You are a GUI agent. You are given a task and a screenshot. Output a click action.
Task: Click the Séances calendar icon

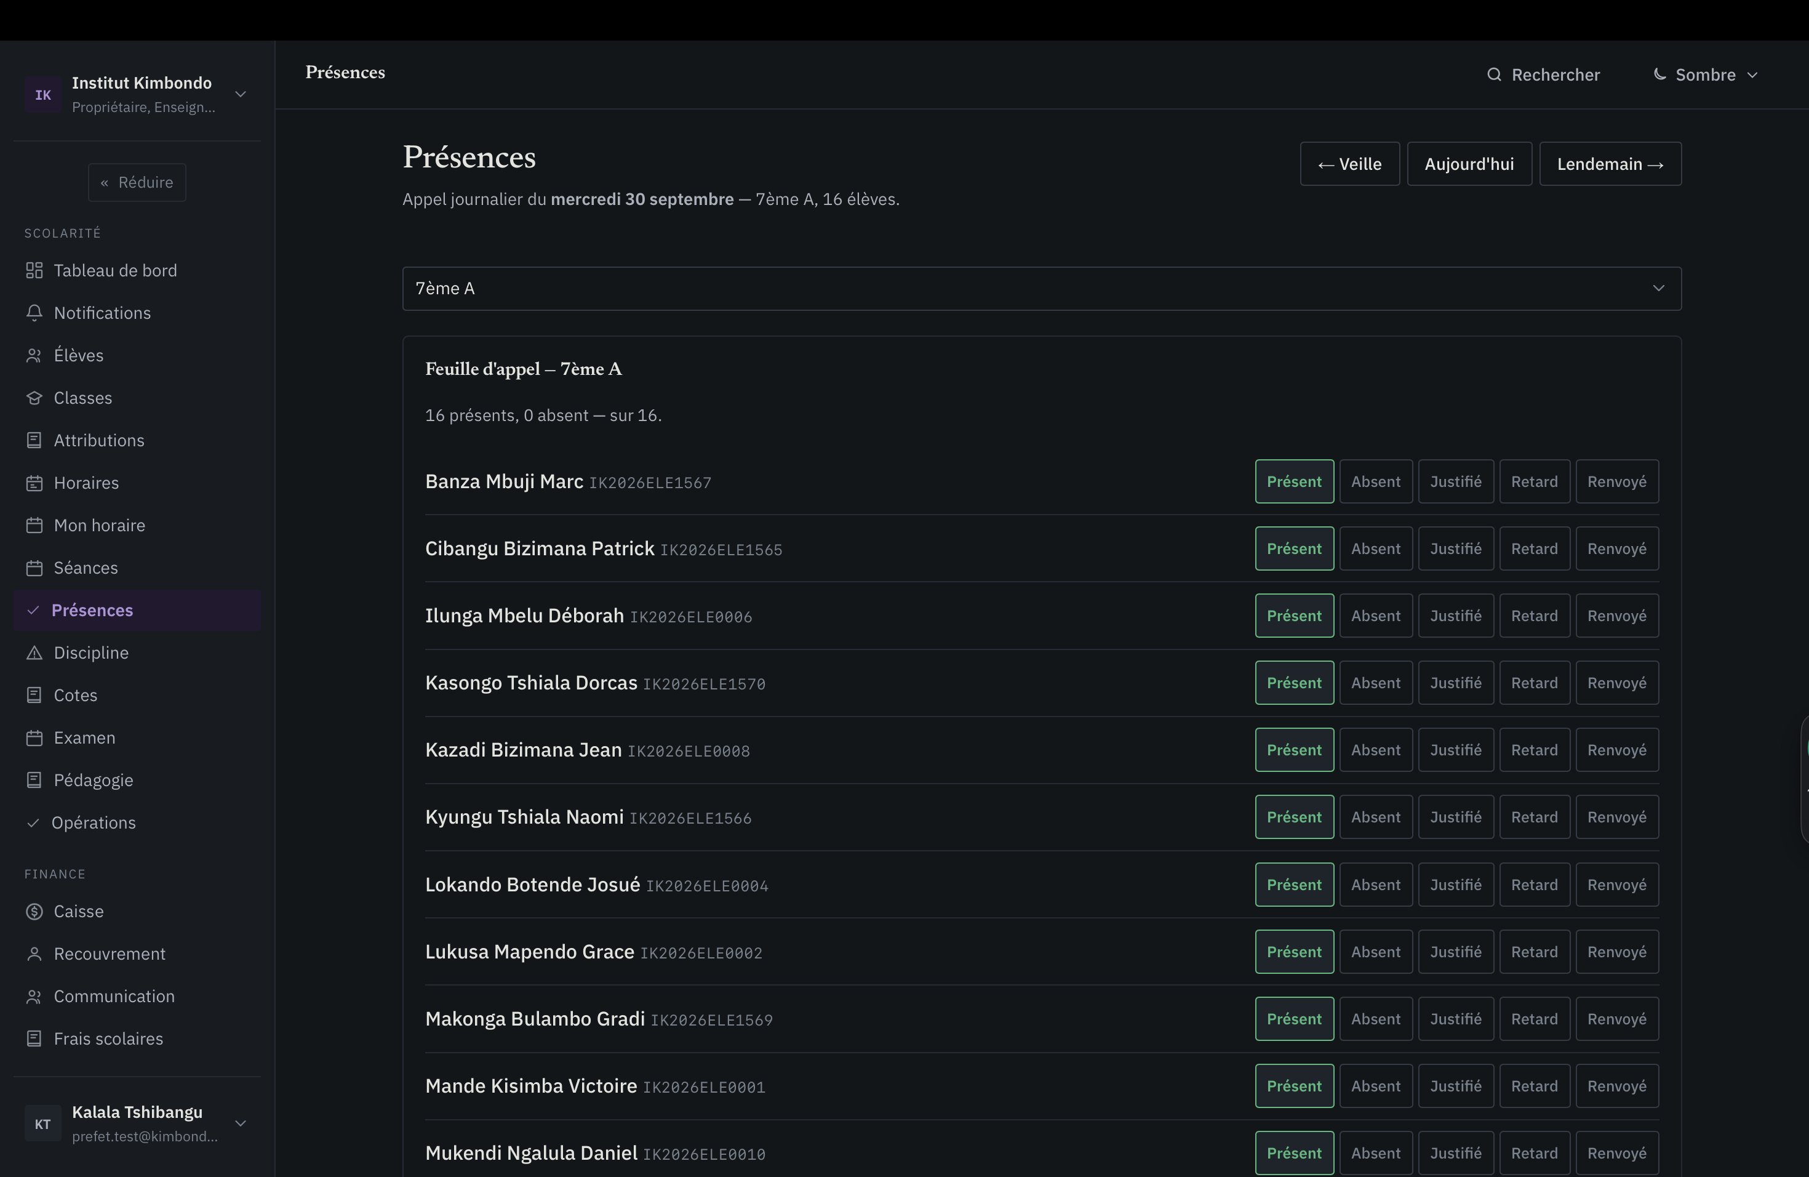pyautogui.click(x=34, y=568)
